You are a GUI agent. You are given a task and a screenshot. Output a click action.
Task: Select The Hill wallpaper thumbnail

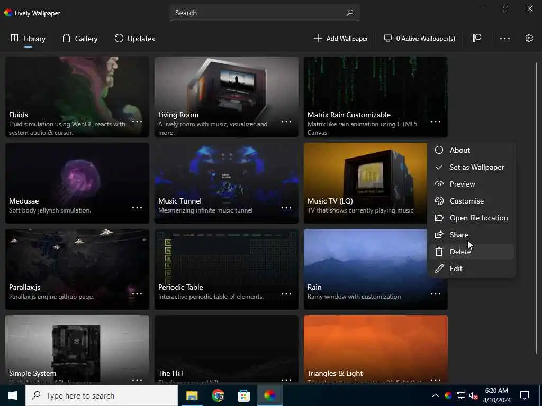point(227,349)
